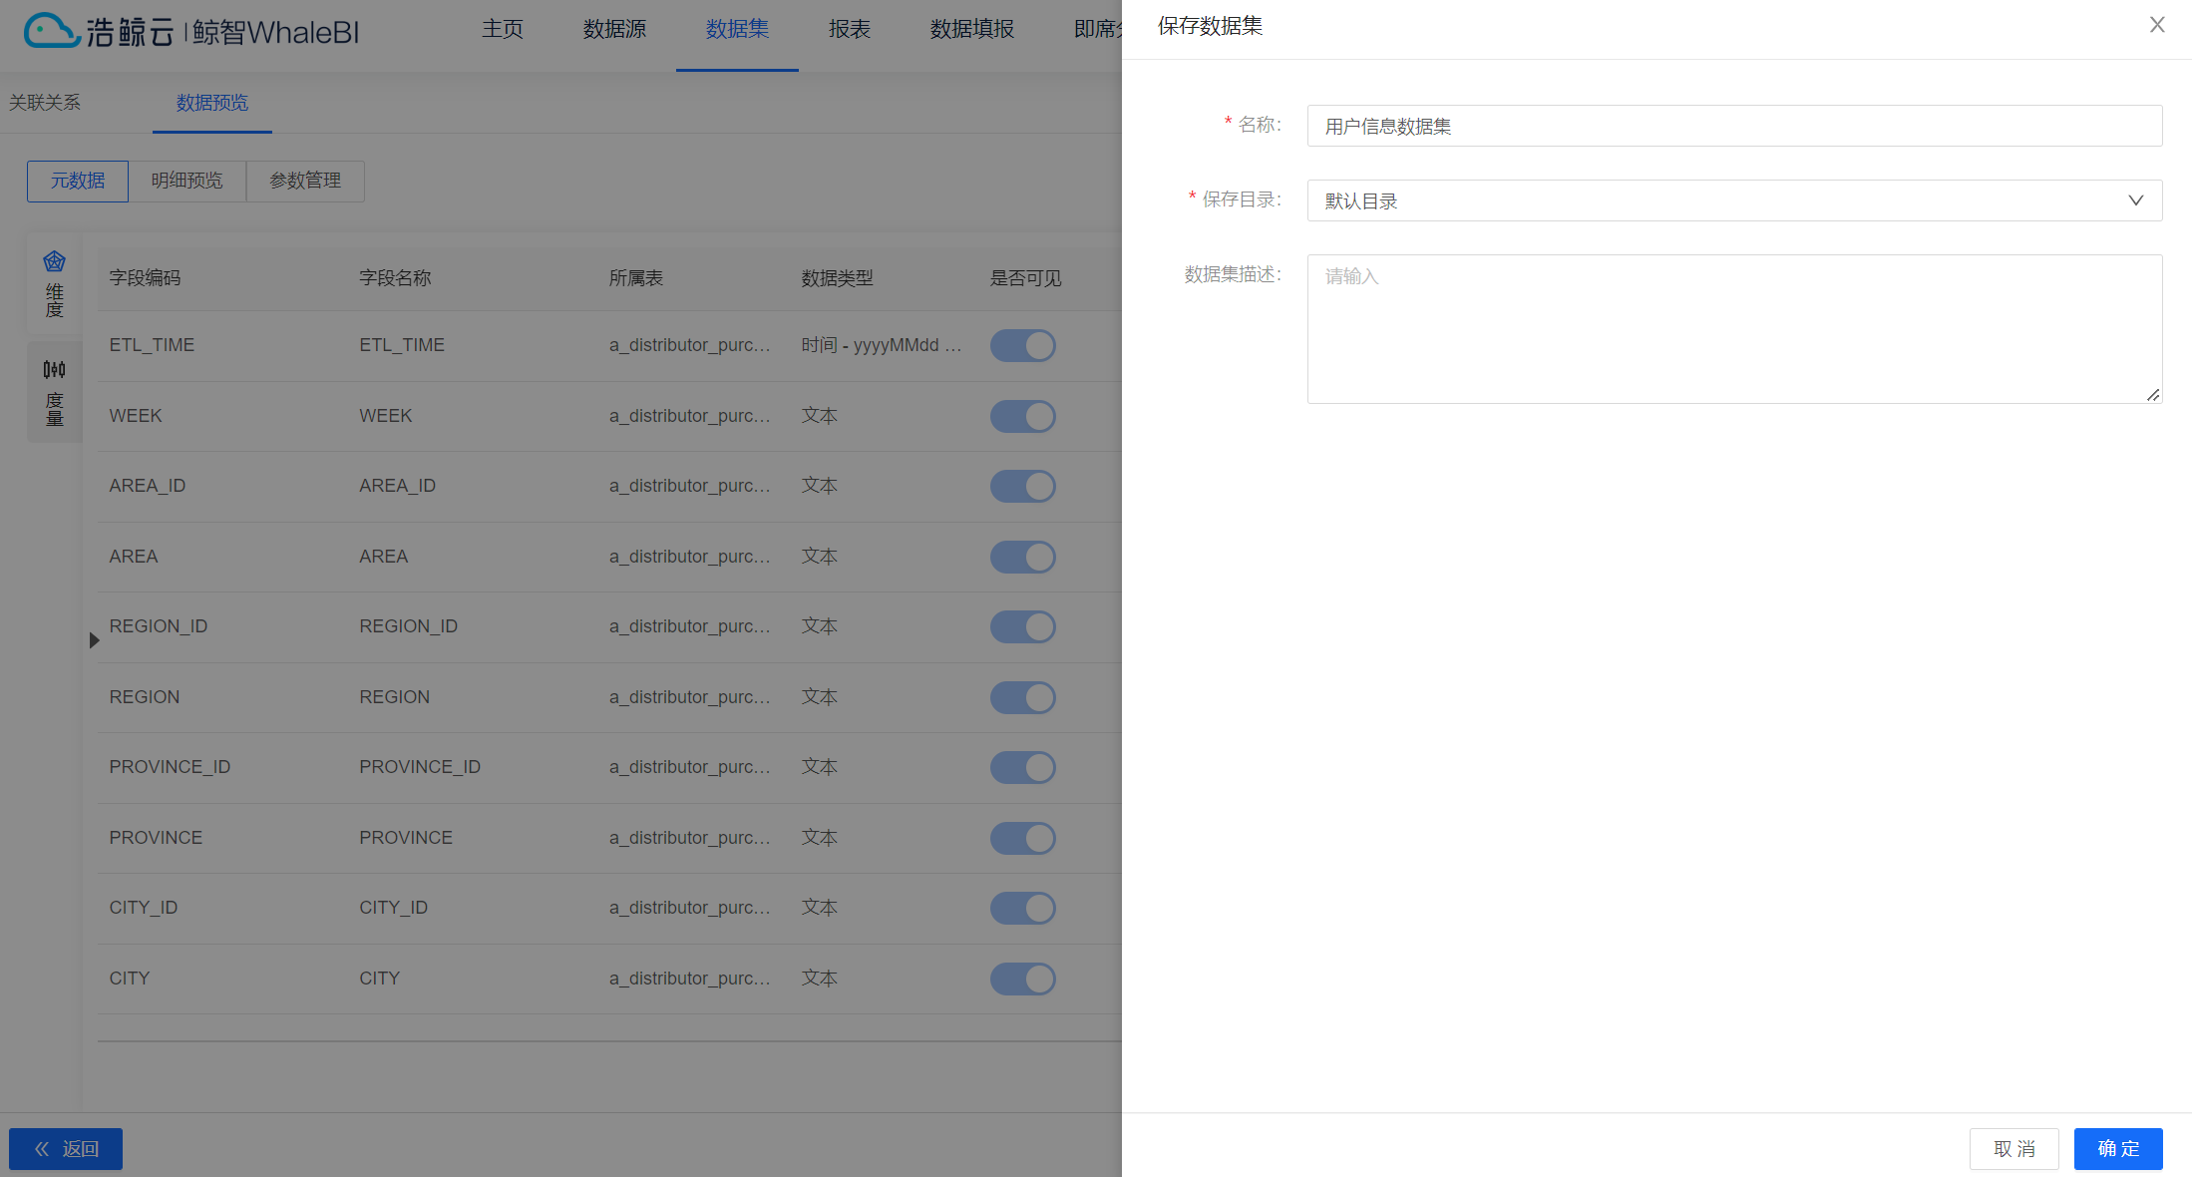This screenshot has width=2192, height=1177.
Task: Click field name CITY_ID cell
Action: click(x=393, y=908)
